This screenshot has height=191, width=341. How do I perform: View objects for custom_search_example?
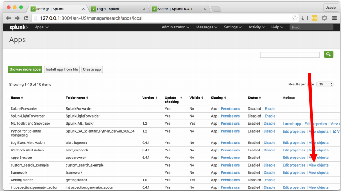[319, 165]
